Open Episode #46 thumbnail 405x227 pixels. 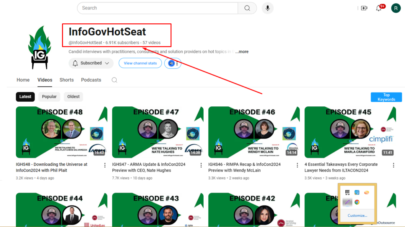click(x=254, y=132)
